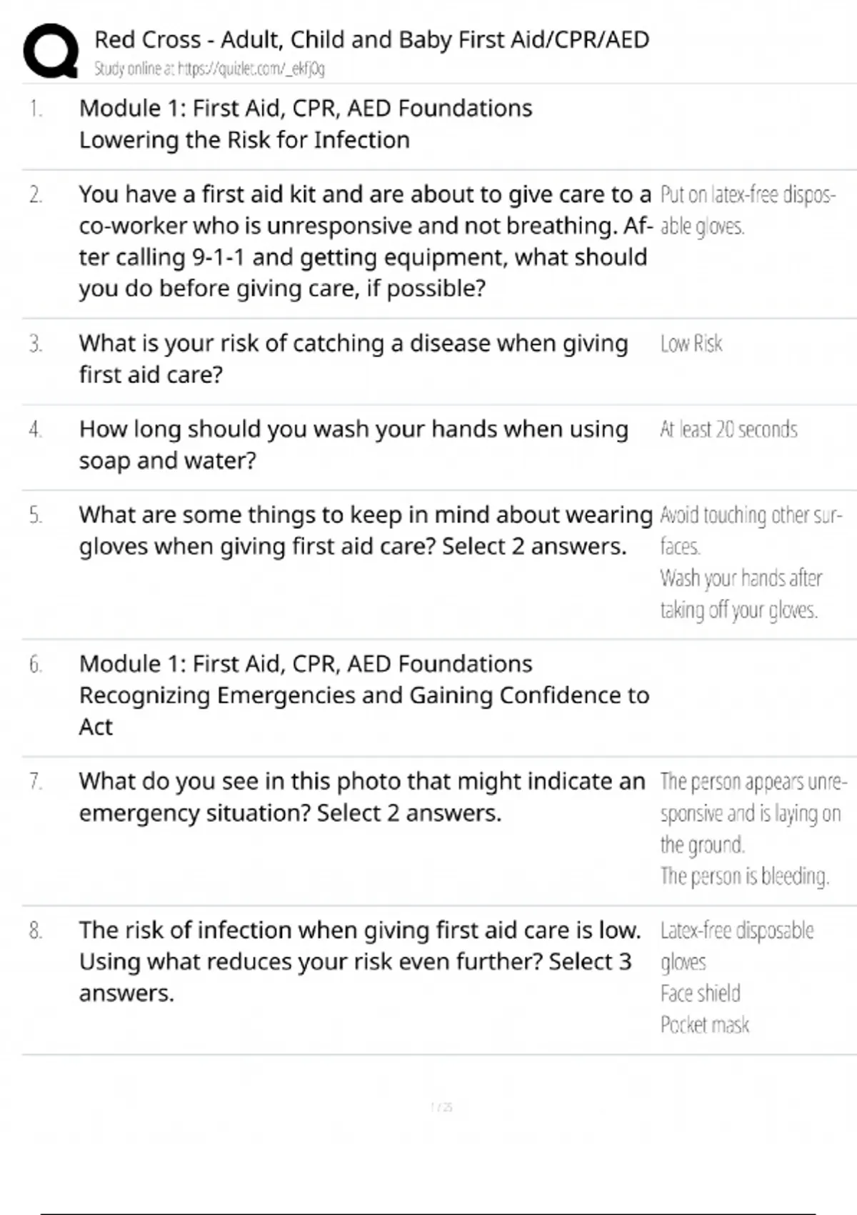857x1215 pixels.
Task: Select the At least 20 seconds answer
Action: coord(728,430)
